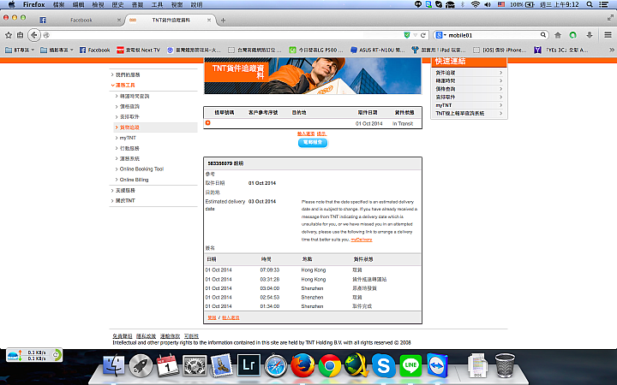Open the downloads arrow icon
This screenshot has height=385, width=617.
click(x=590, y=35)
